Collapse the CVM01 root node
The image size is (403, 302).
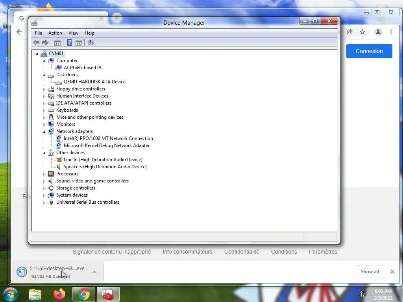[x=37, y=53]
